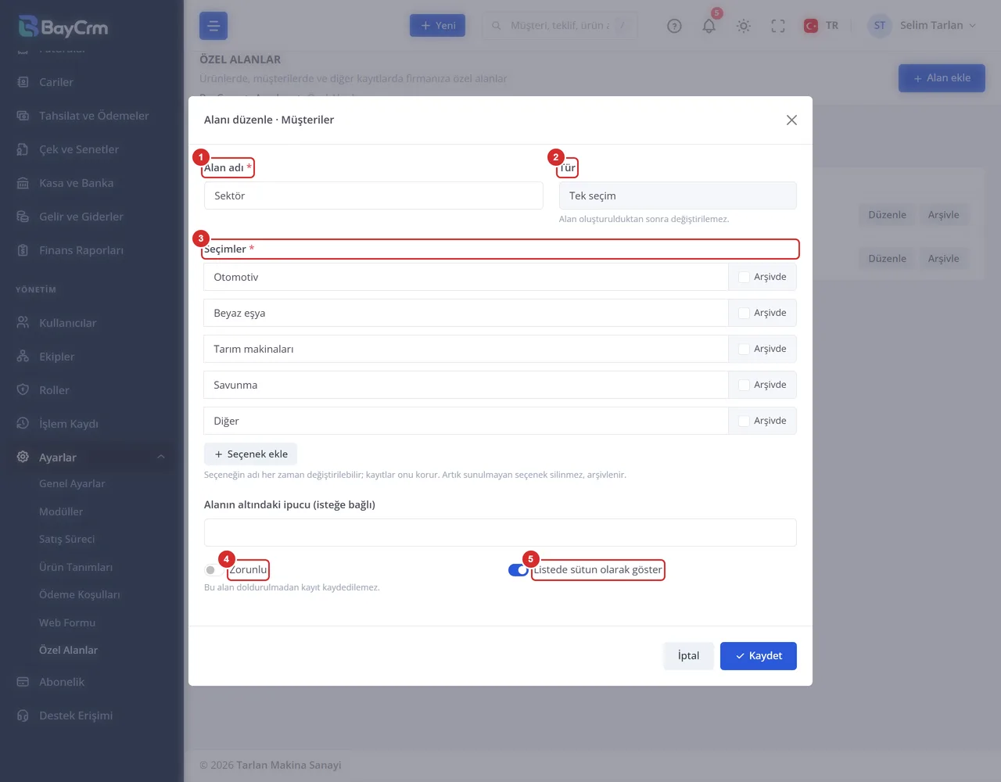
Task: Click the Kasa ve Banka icon
Action: (x=23, y=183)
